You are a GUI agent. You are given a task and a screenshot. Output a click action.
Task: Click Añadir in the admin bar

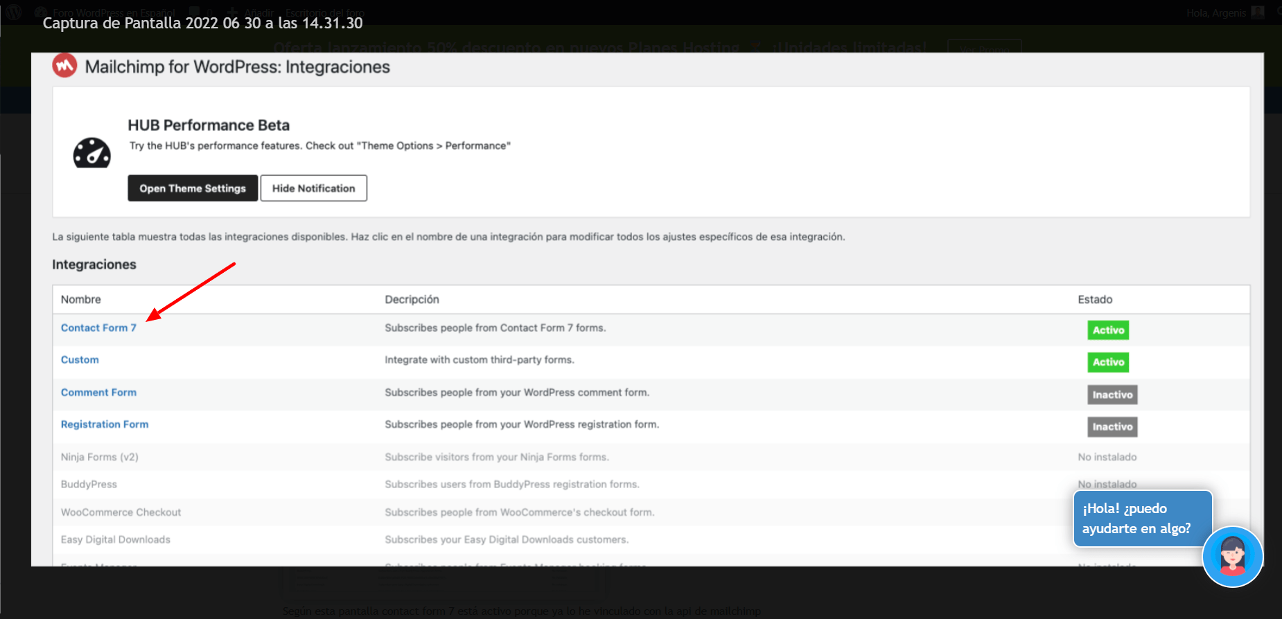(258, 12)
